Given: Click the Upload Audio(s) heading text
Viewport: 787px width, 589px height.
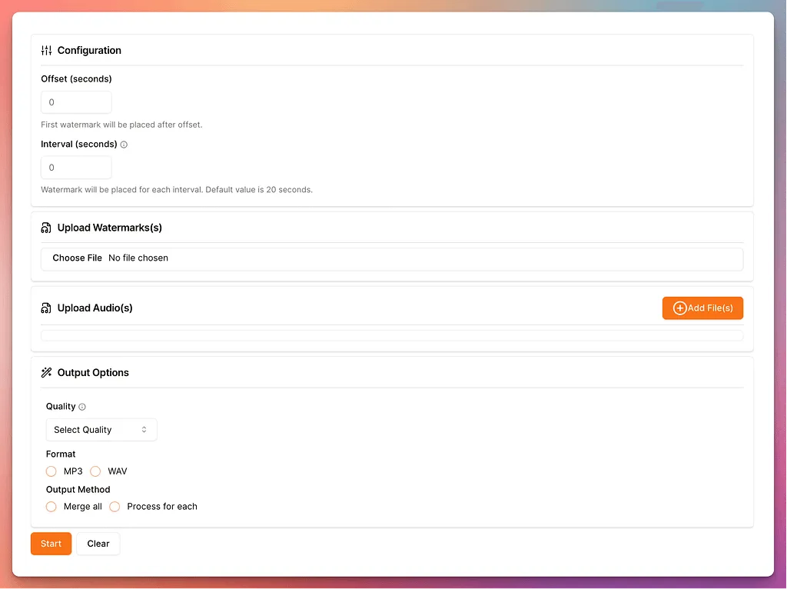Looking at the screenshot, I should click(95, 308).
